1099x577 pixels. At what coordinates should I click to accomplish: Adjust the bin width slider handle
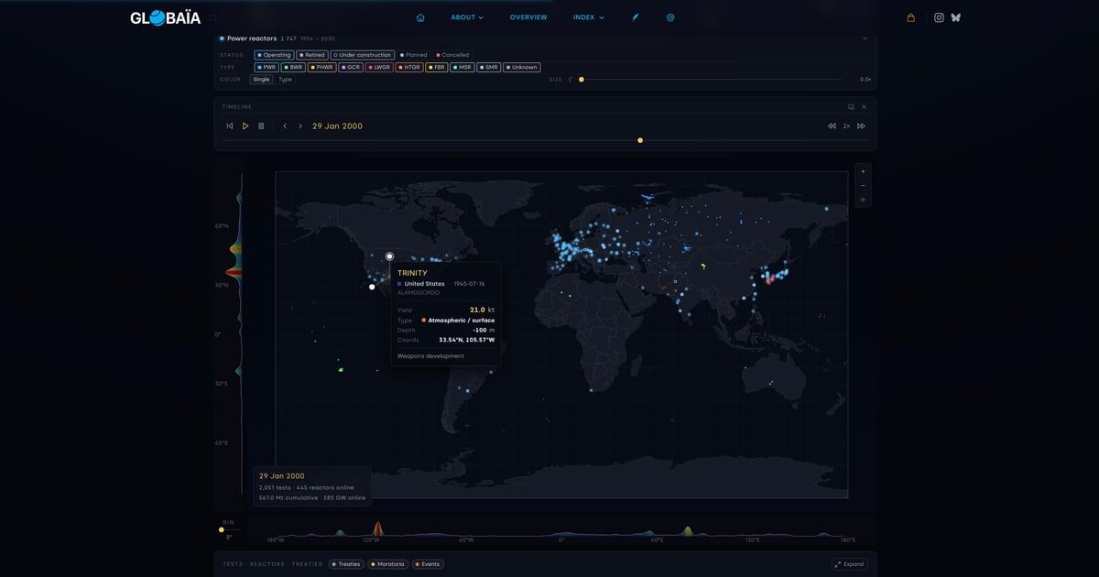pyautogui.click(x=221, y=529)
